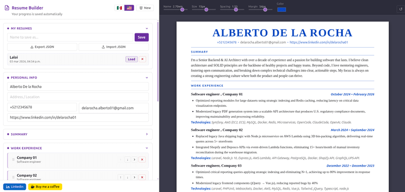Adjust the Name size slider
The width and height of the screenshot is (405, 192).
tap(182, 10)
